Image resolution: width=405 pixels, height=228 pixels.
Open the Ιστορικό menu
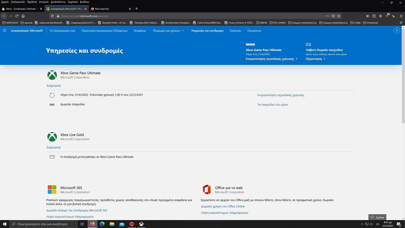click(x=44, y=2)
